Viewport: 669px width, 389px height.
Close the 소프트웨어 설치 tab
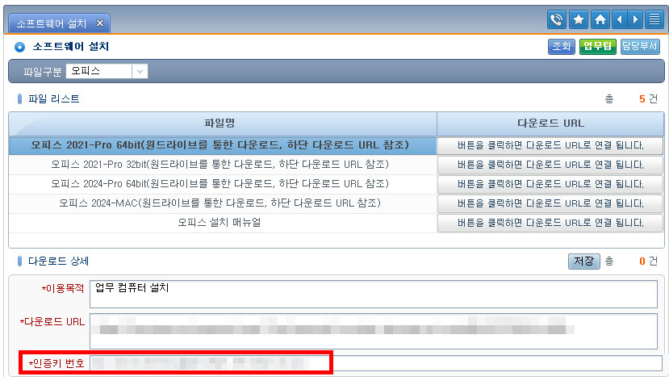coord(99,23)
